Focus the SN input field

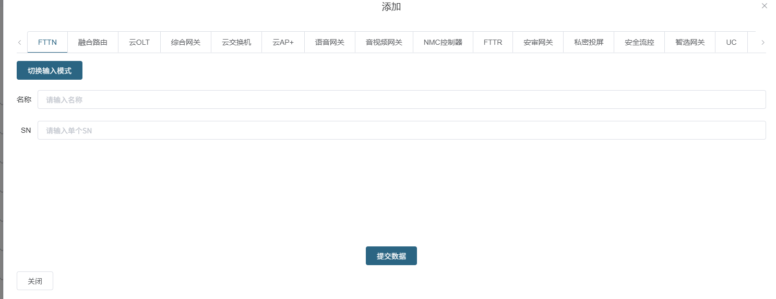401,130
